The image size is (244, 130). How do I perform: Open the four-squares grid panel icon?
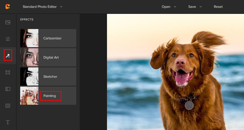8,72
